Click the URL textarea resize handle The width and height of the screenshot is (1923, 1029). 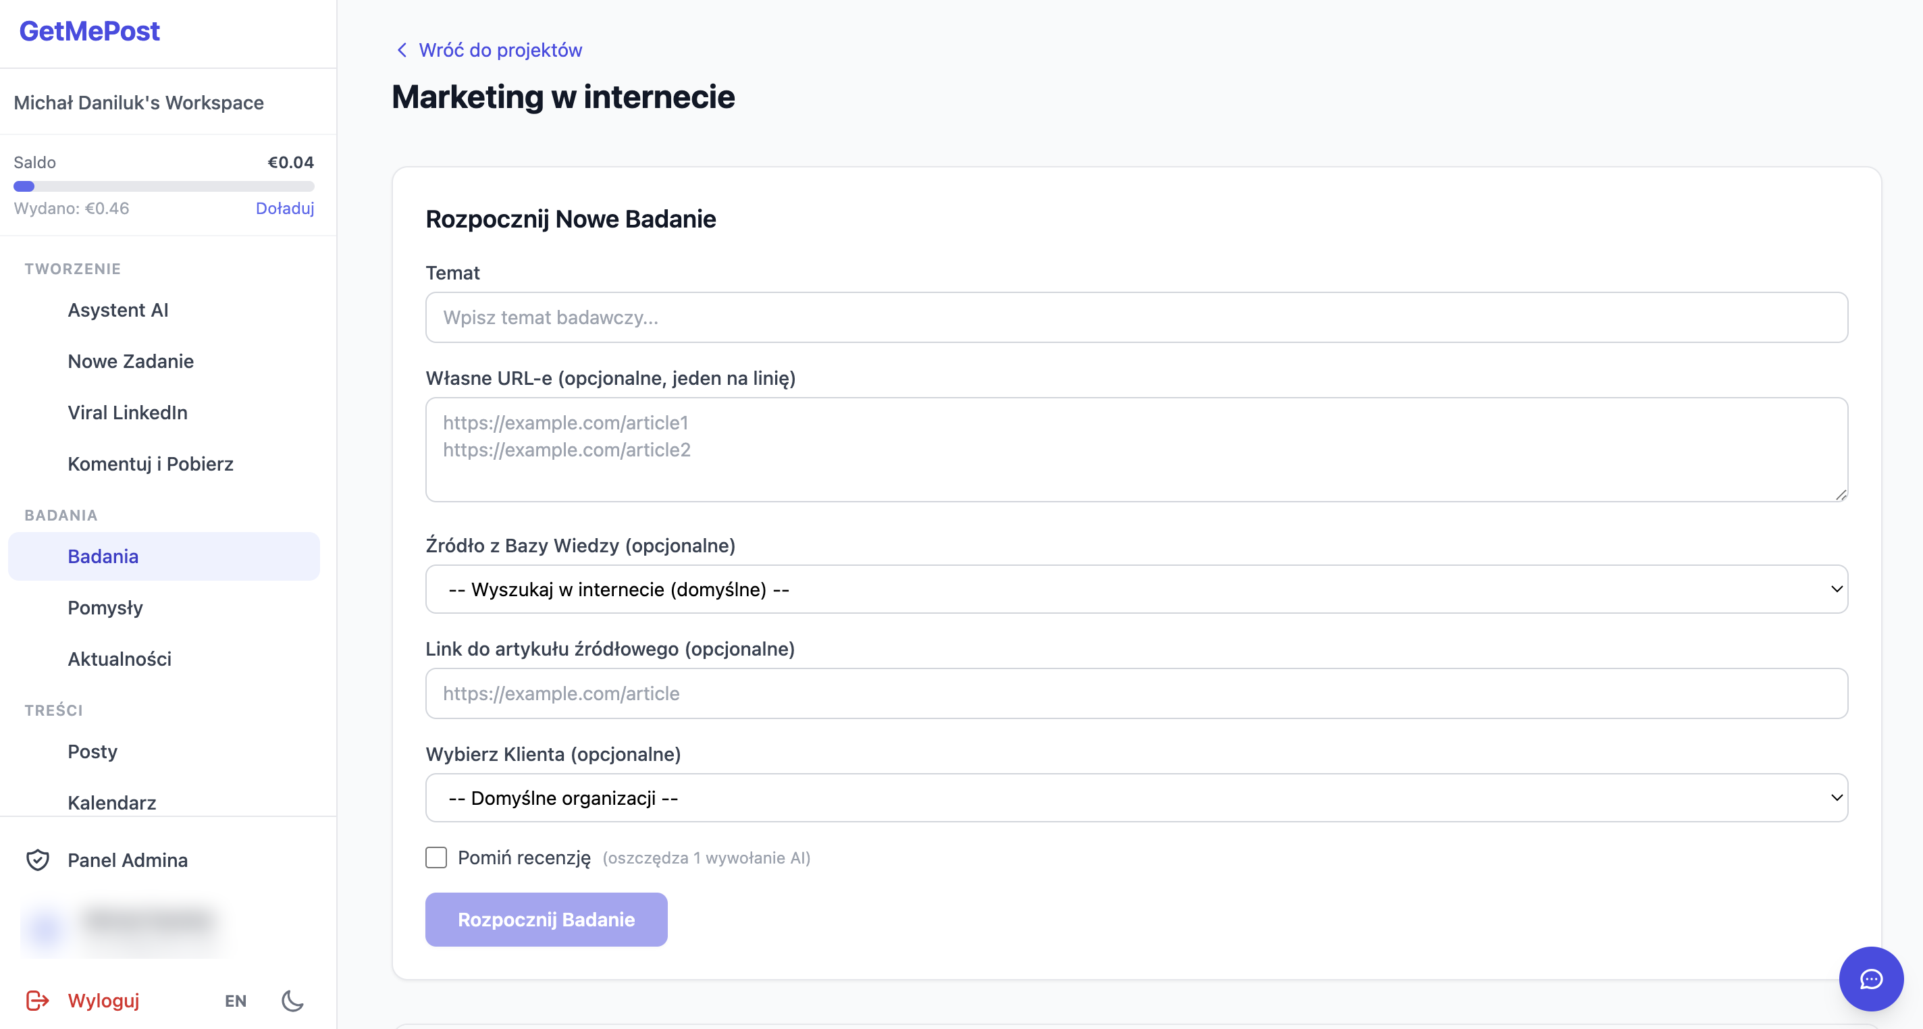click(x=1840, y=494)
